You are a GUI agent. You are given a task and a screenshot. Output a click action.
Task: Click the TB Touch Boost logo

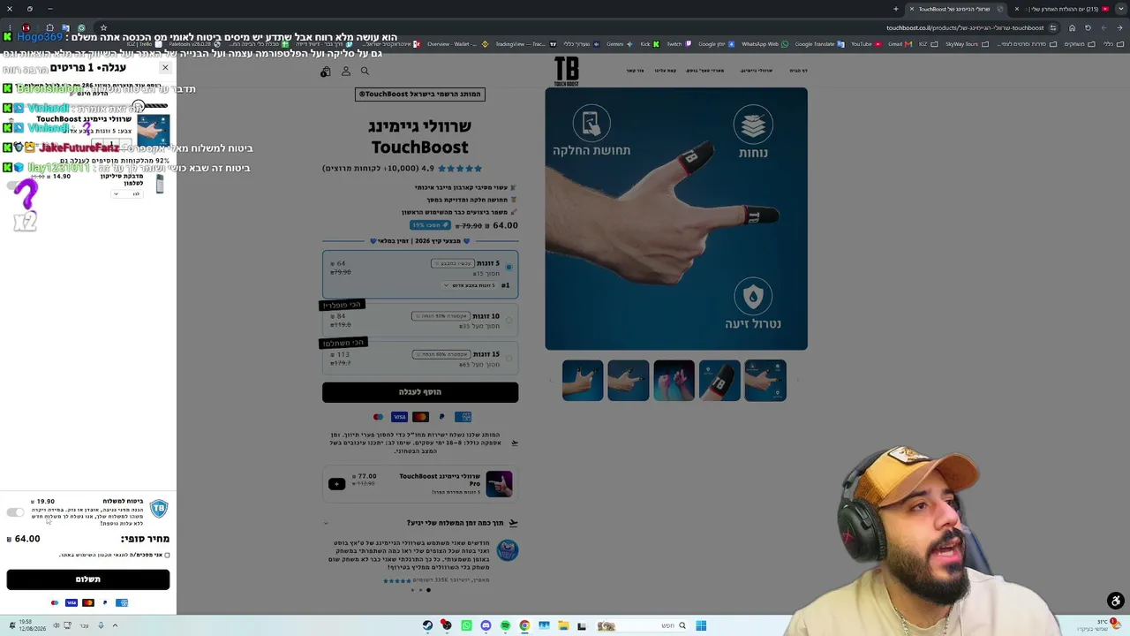point(567,71)
